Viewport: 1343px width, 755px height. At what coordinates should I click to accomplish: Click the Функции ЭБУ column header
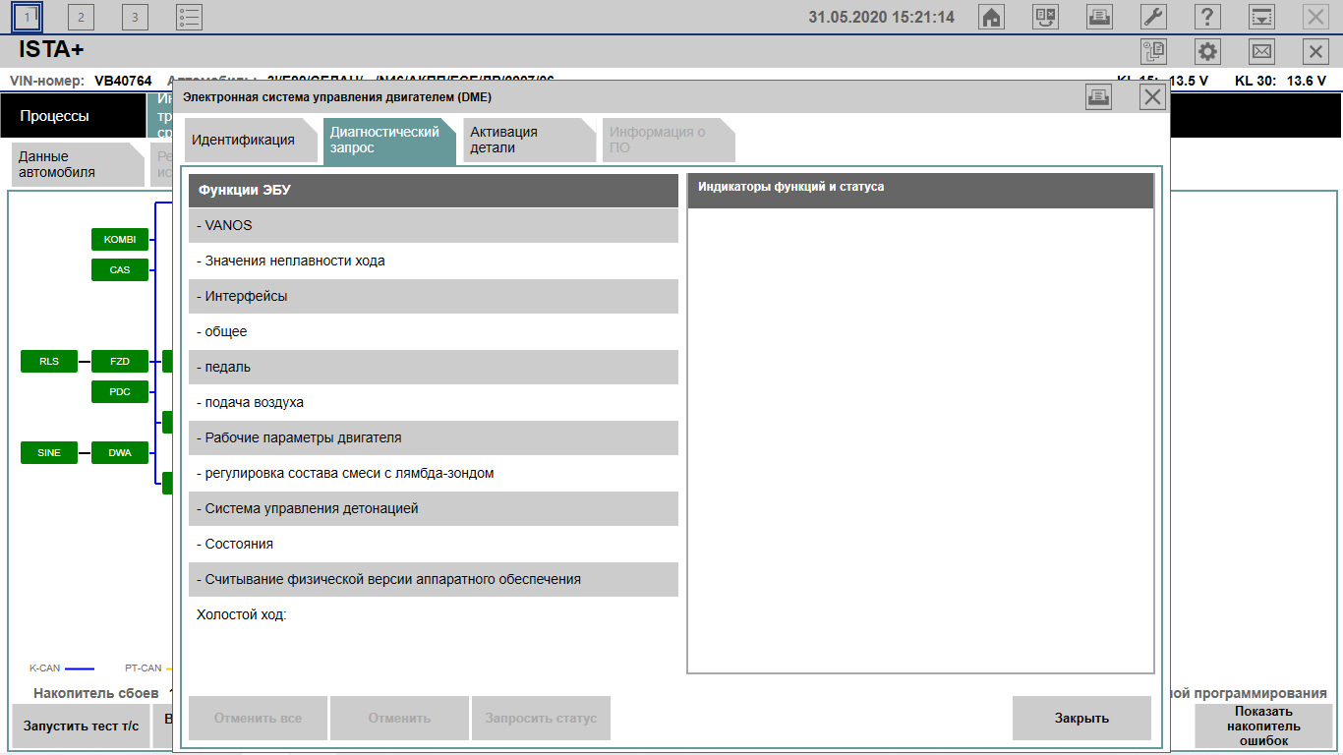click(x=434, y=191)
